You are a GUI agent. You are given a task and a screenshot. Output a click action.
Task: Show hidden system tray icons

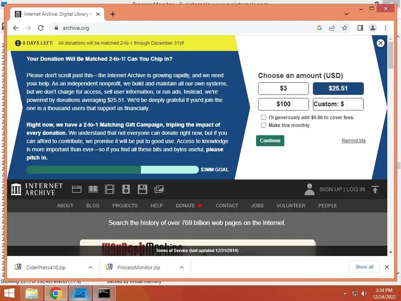pyautogui.click(x=345, y=294)
